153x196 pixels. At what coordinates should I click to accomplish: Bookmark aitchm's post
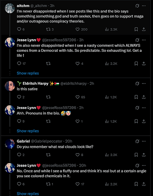[136, 29]
